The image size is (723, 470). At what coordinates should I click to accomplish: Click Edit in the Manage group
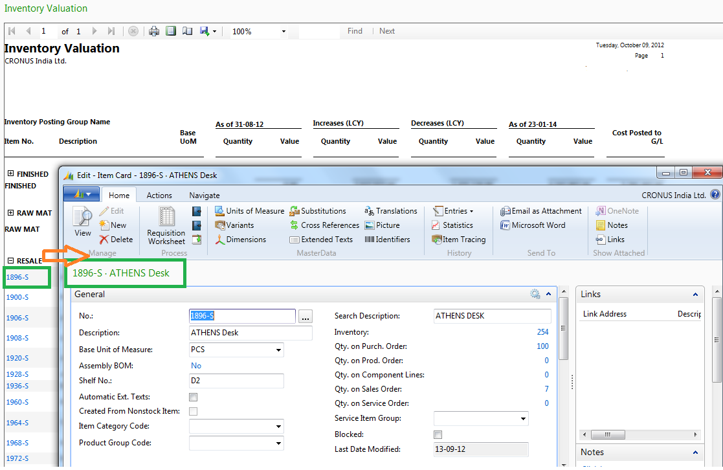tap(111, 211)
